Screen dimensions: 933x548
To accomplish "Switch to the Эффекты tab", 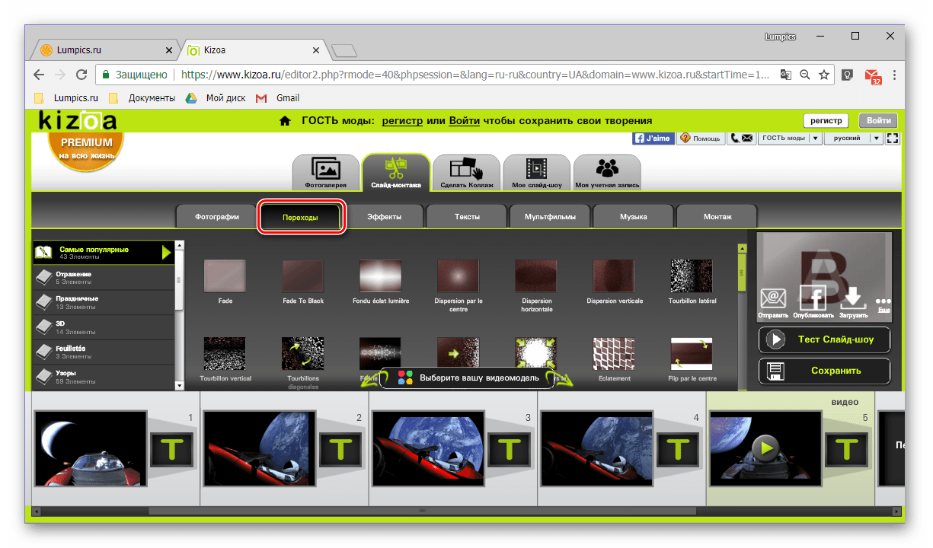I will tap(384, 217).
